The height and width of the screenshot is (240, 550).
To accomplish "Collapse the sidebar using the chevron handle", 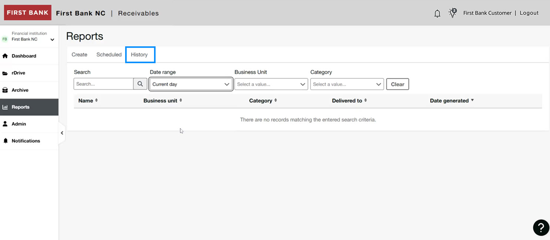I will tap(62, 133).
